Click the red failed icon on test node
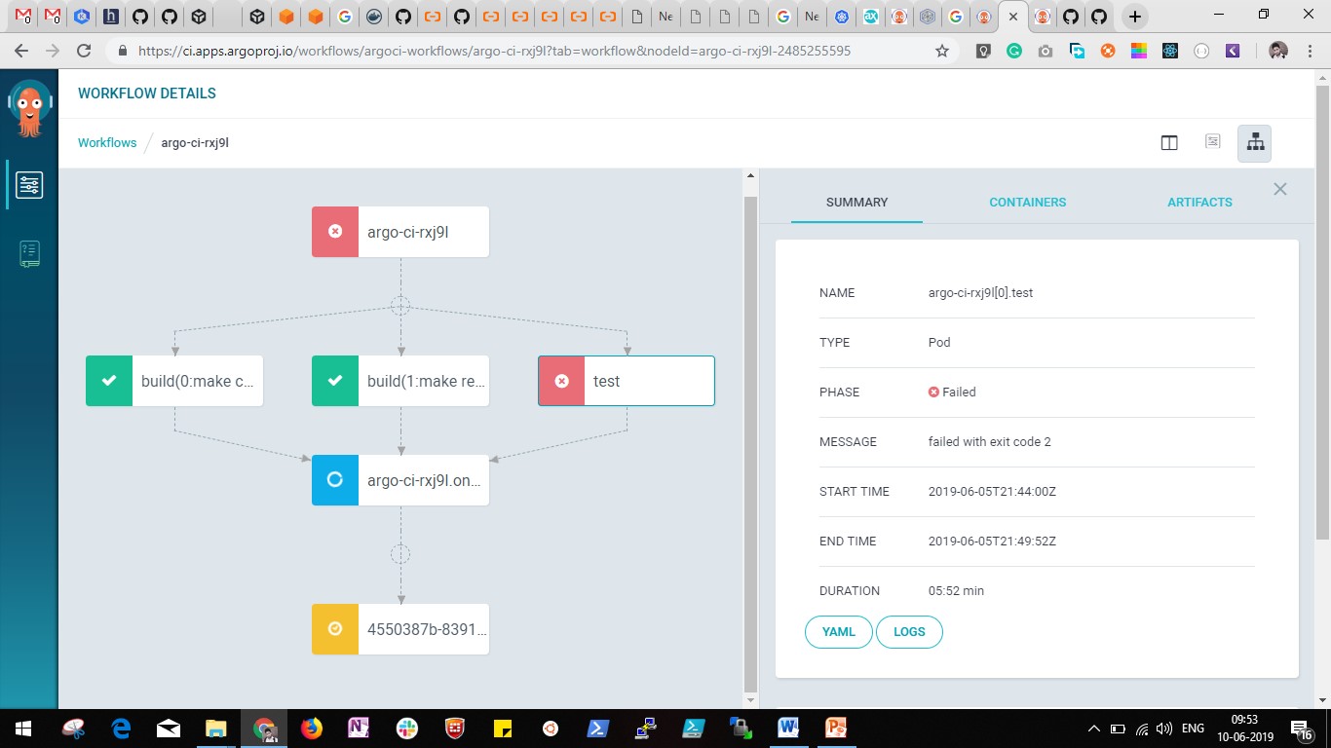Screen dimensions: 1331x748 coord(560,381)
